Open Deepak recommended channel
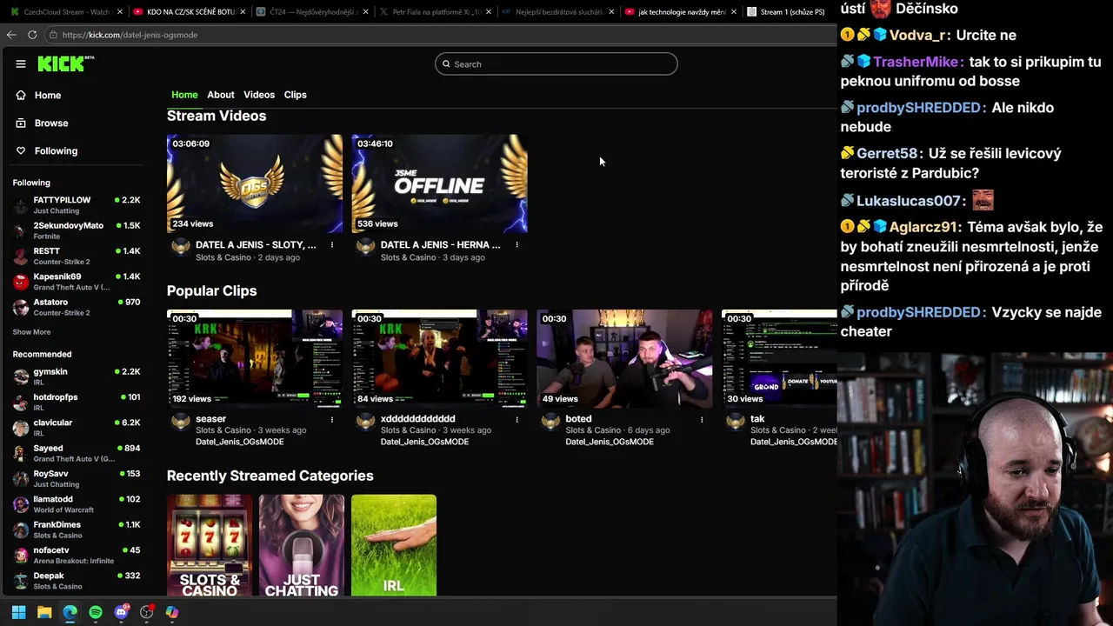1113x626 pixels. click(x=77, y=581)
